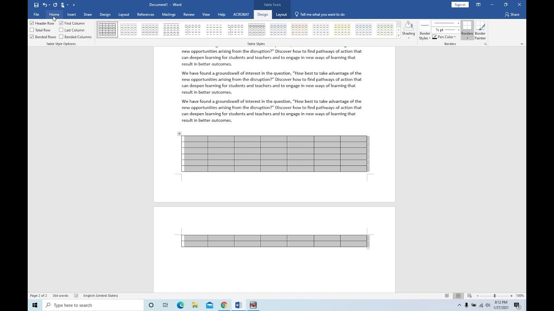
Task: Click the Borders grid icon
Action: [x=467, y=25]
